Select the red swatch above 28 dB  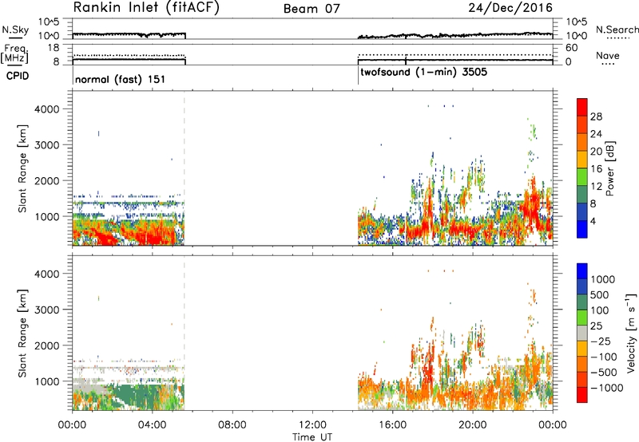pyautogui.click(x=582, y=107)
